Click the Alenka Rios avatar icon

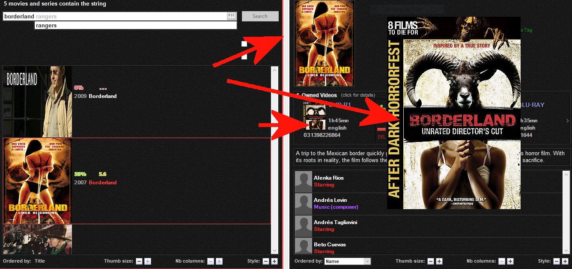[x=304, y=181]
